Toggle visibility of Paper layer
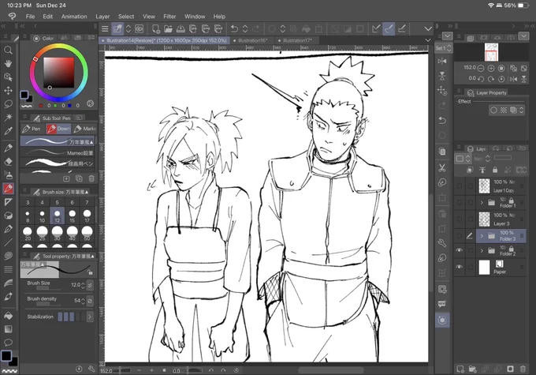The height and width of the screenshot is (375, 536). click(459, 267)
